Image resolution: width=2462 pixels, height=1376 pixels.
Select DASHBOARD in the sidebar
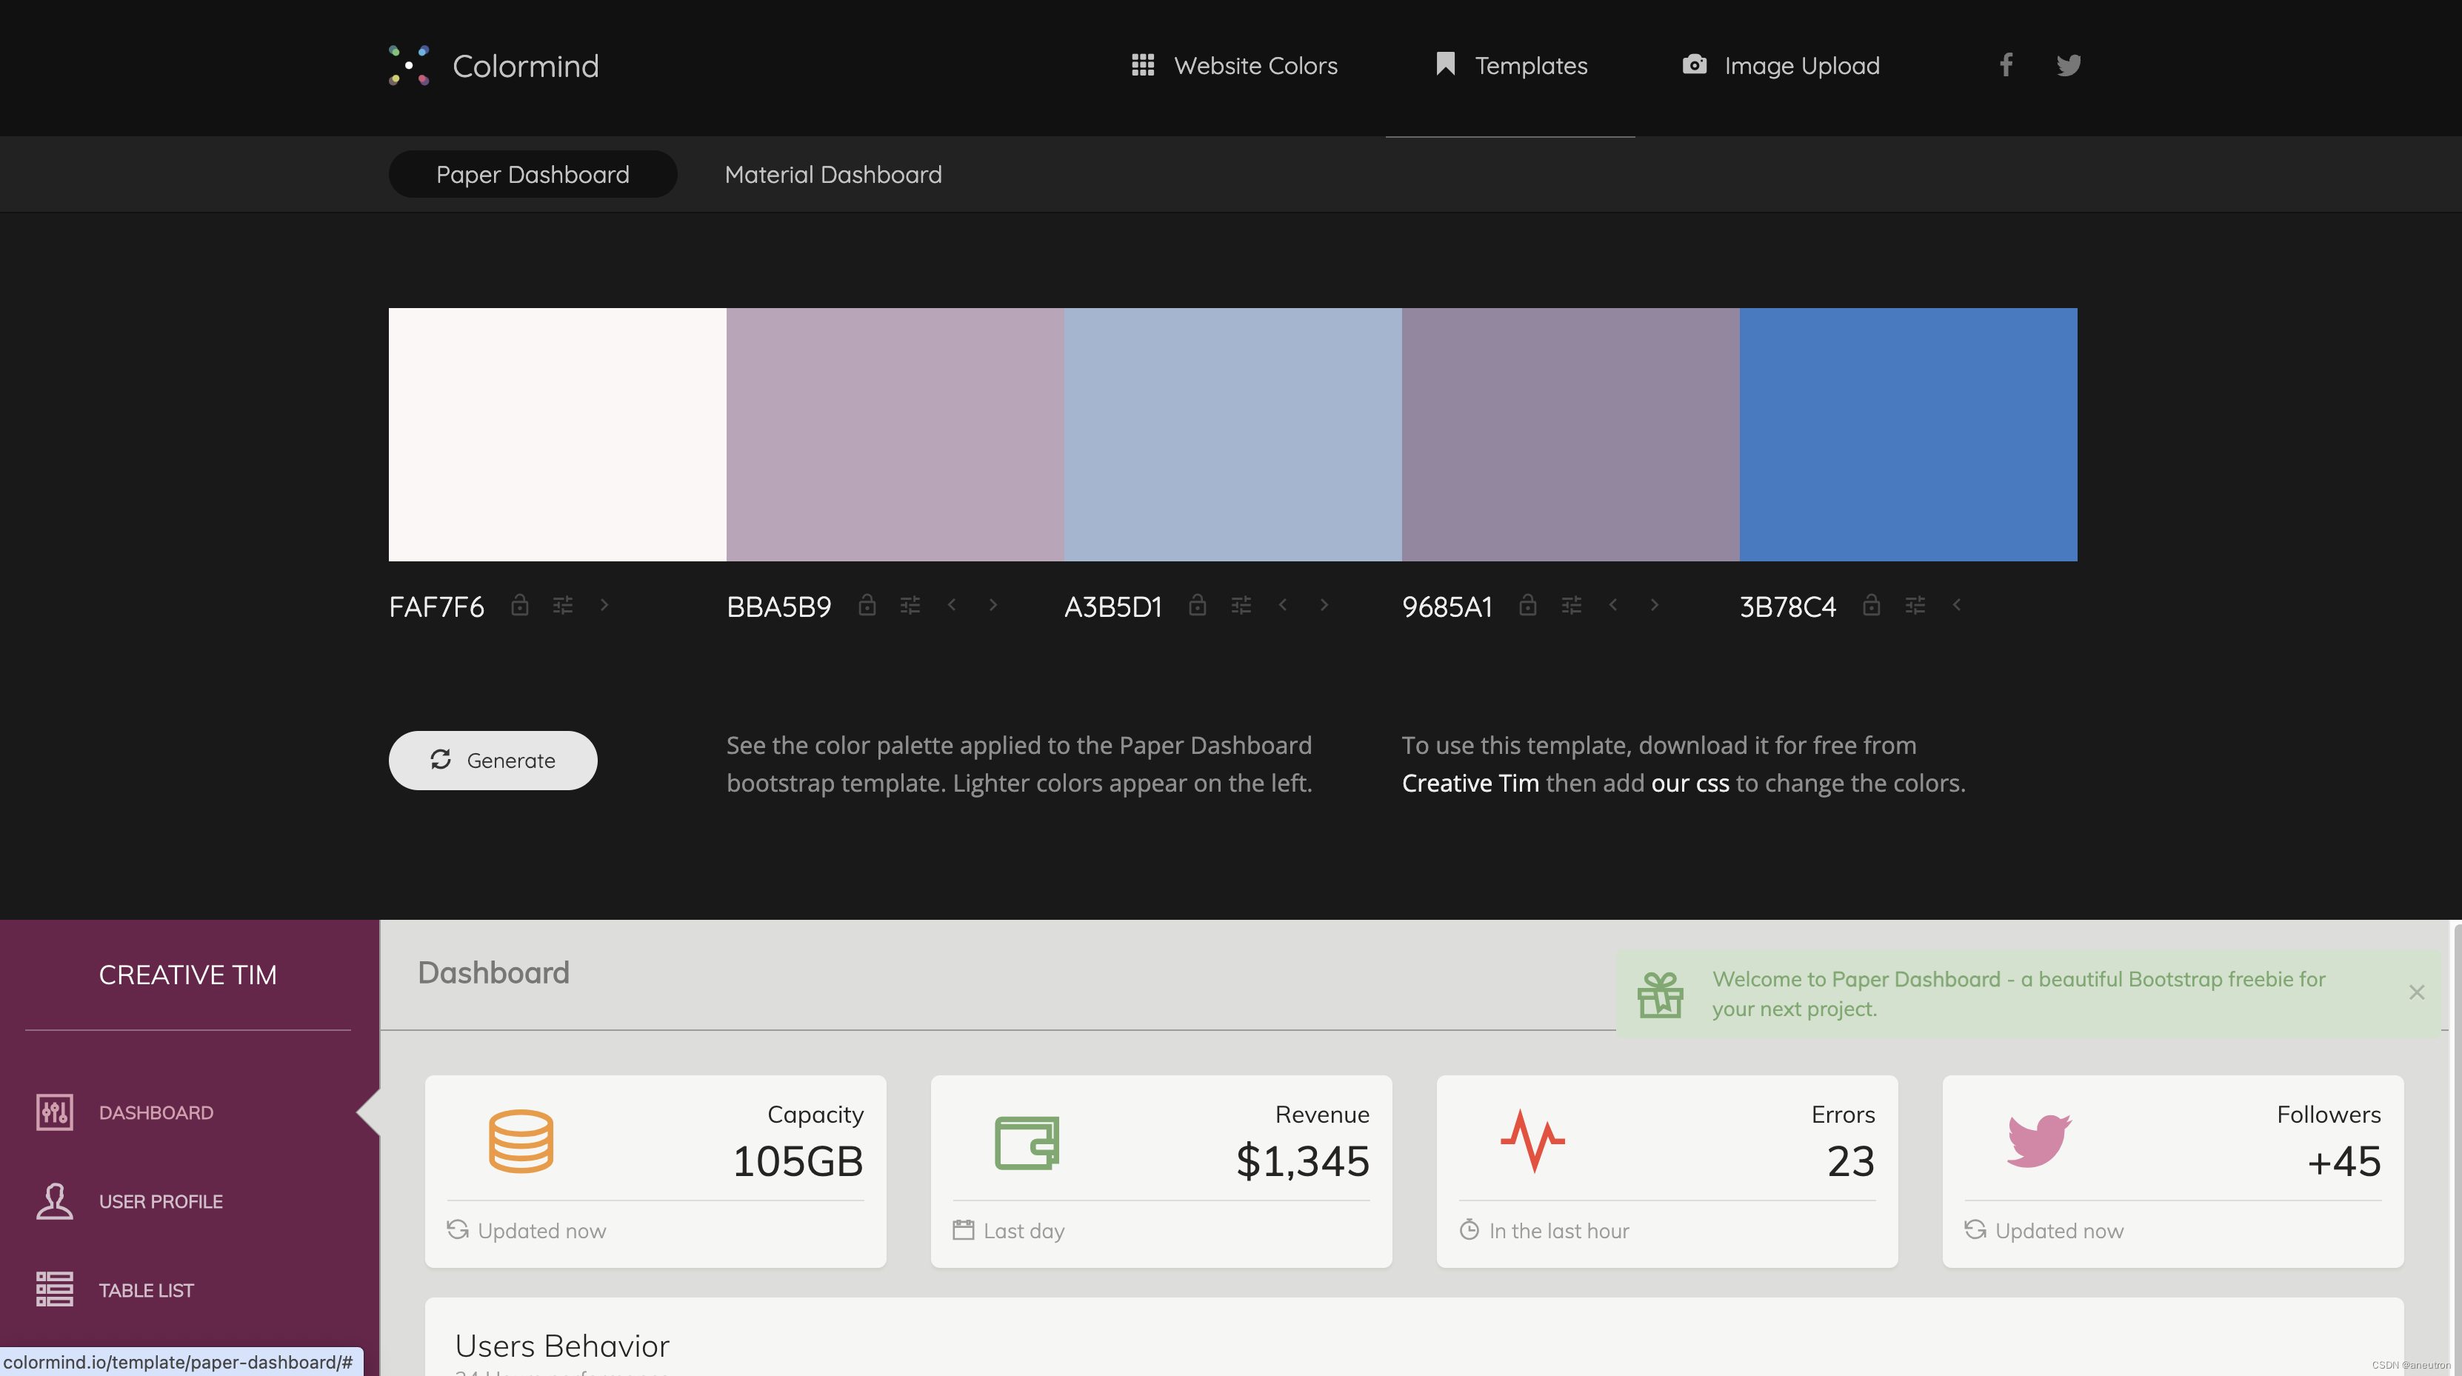click(156, 1112)
